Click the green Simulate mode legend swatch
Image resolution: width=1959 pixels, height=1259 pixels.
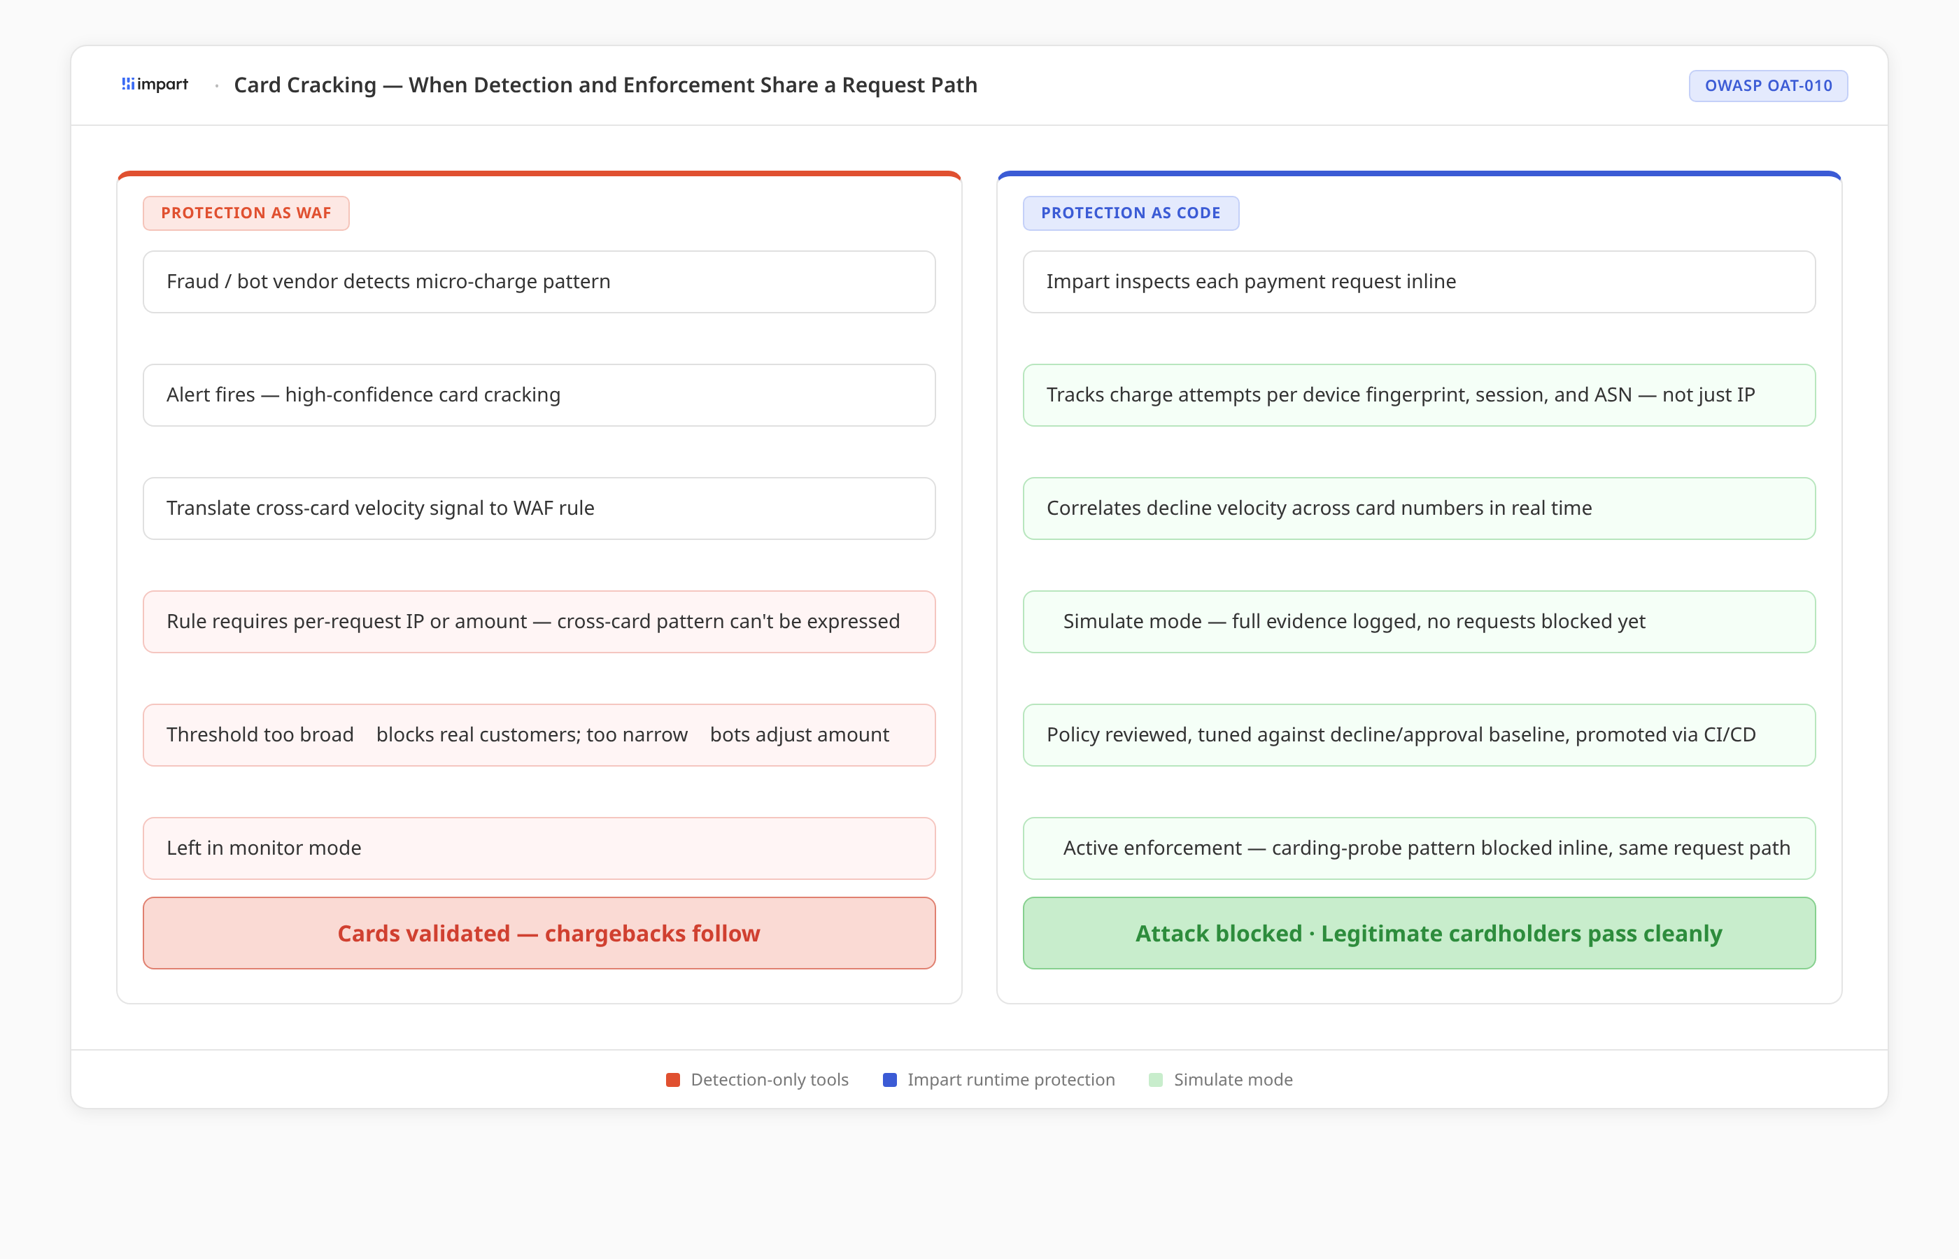(1155, 1080)
